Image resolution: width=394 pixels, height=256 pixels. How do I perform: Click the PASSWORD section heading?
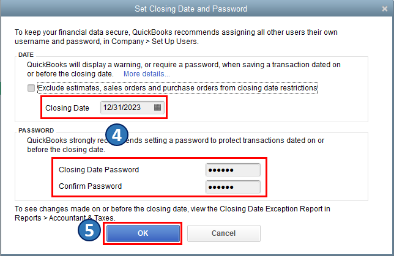(x=36, y=131)
